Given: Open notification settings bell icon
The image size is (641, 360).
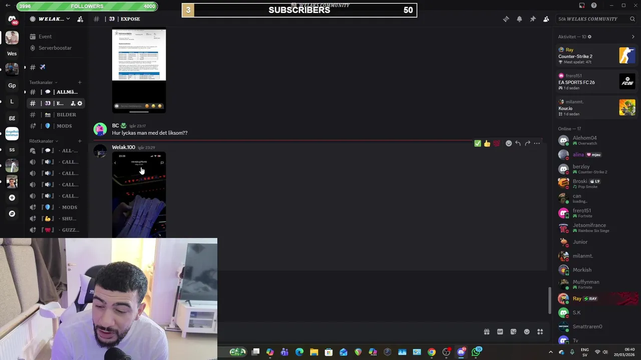Looking at the screenshot, I should (519, 19).
